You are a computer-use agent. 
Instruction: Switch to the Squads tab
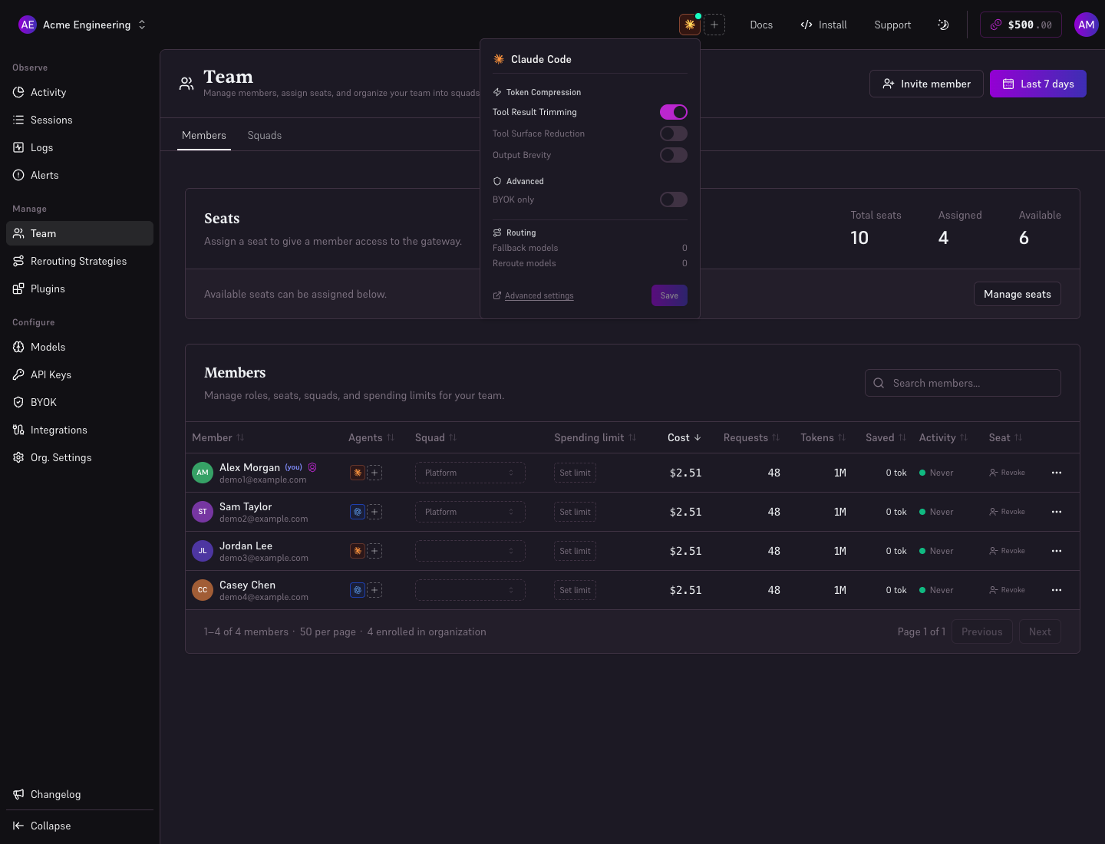tap(265, 135)
